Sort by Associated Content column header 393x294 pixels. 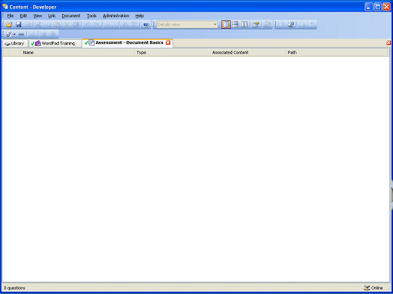coord(248,53)
